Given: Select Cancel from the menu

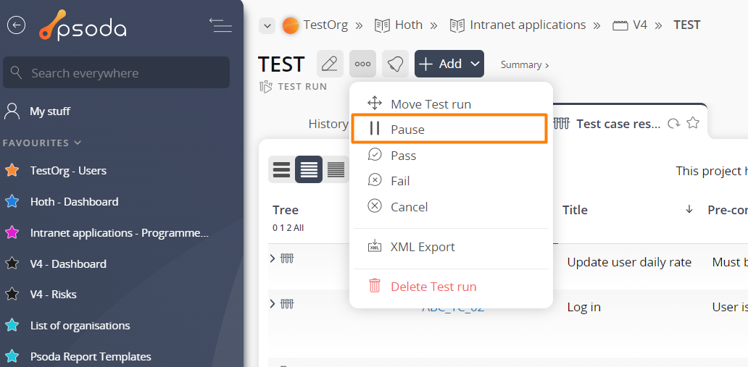Looking at the screenshot, I should (452, 207).
